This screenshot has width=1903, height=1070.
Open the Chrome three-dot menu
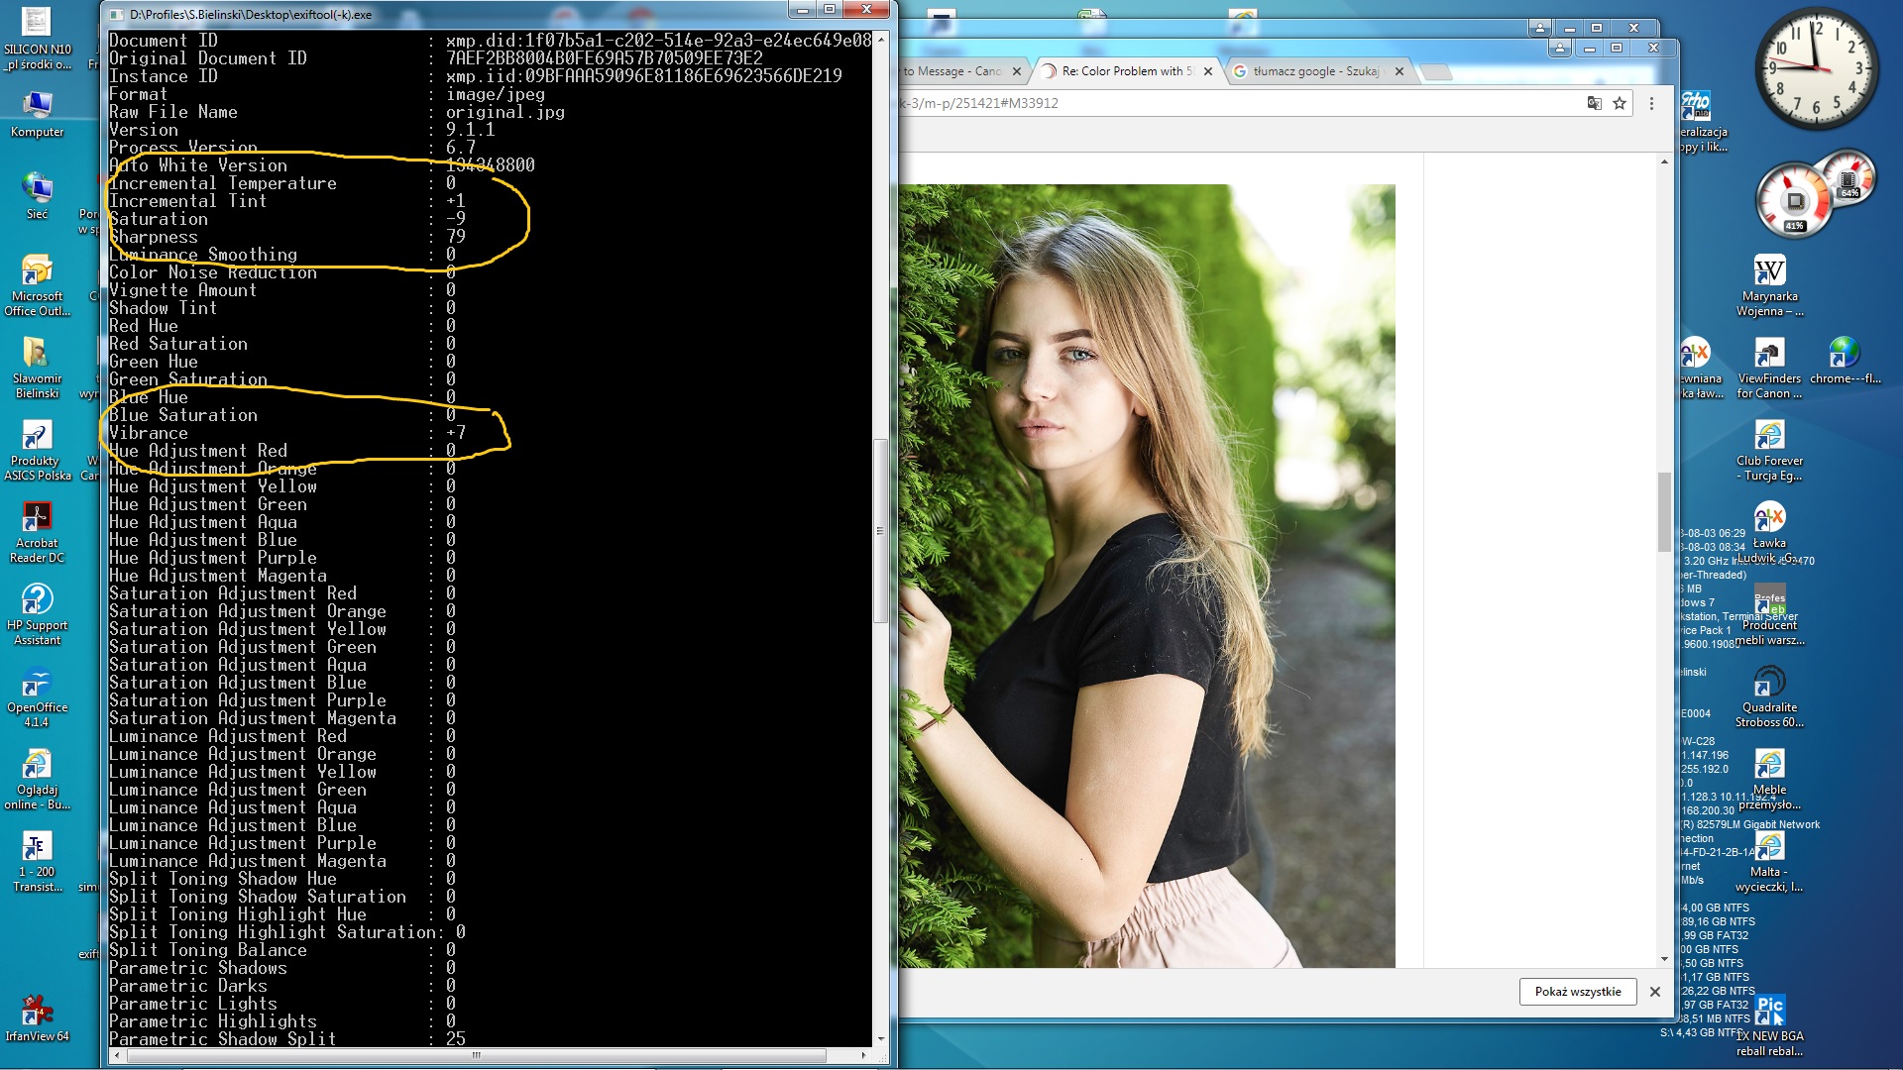pos(1651,103)
